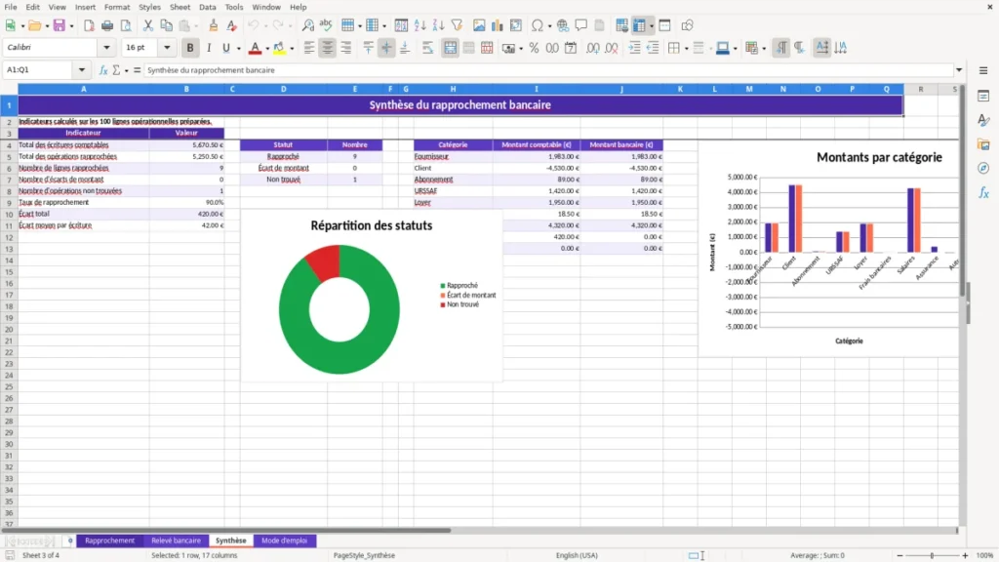999x562 pixels.
Task: Click the Insert Image icon
Action: (479, 25)
